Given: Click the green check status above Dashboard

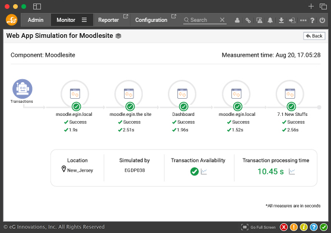Looking at the screenshot, I should [183, 106].
